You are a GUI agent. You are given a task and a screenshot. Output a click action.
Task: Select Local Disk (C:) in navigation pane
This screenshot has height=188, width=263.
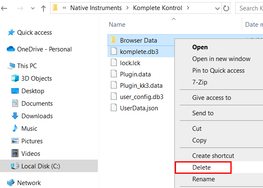pos(41,166)
